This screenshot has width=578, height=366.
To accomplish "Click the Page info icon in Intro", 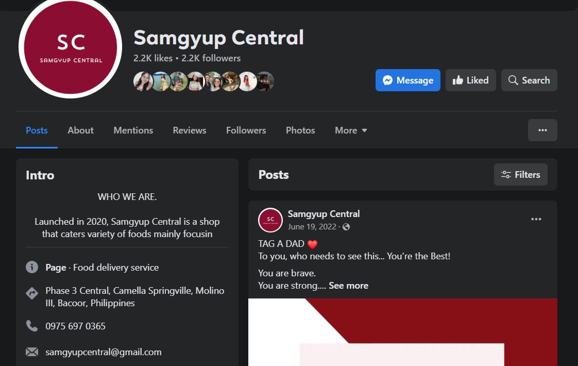I will click(32, 267).
